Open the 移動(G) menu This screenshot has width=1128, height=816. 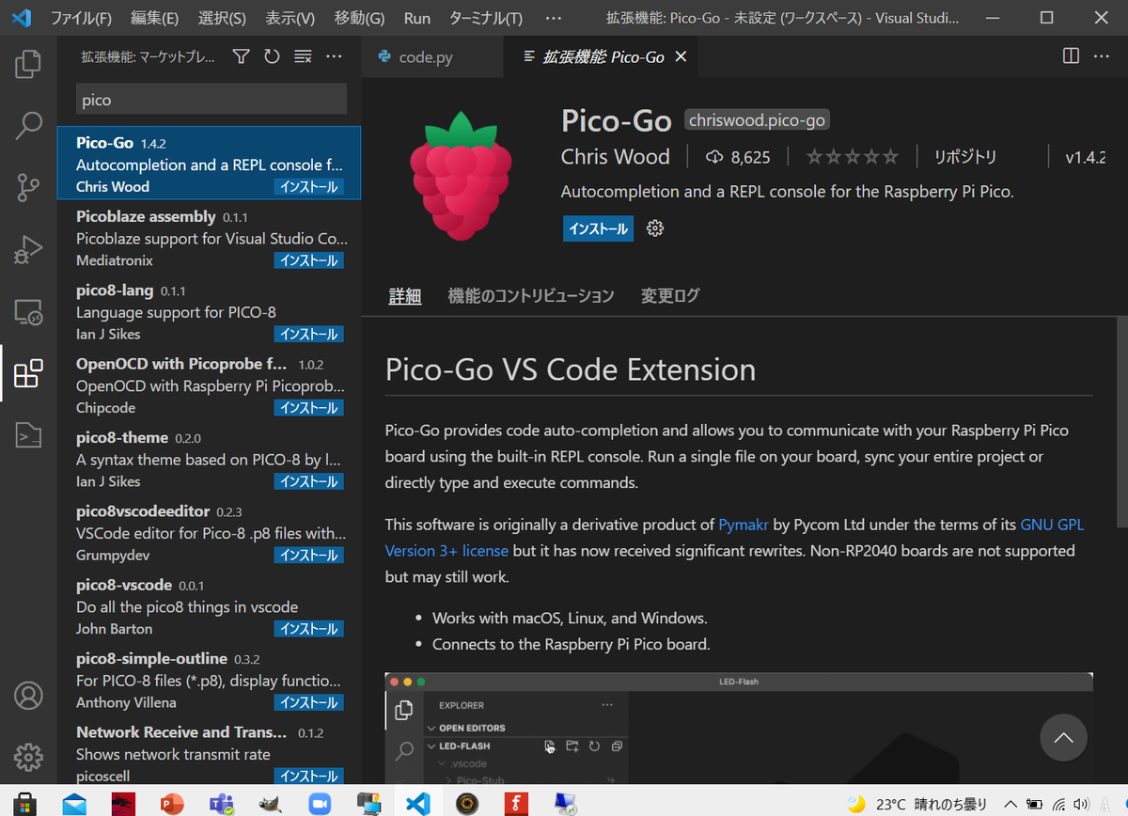point(359,18)
